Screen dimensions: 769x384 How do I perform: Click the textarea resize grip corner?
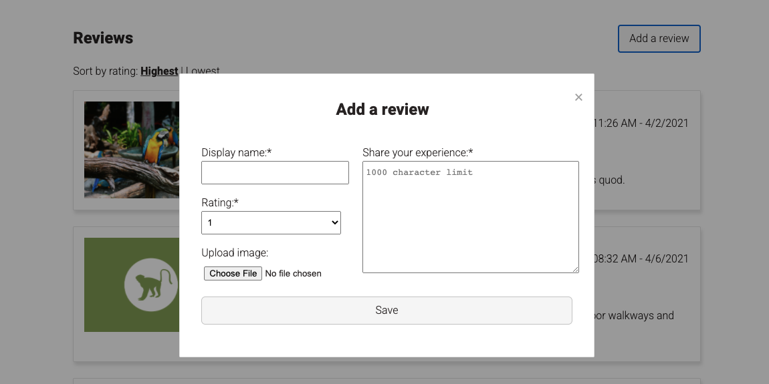point(575,269)
